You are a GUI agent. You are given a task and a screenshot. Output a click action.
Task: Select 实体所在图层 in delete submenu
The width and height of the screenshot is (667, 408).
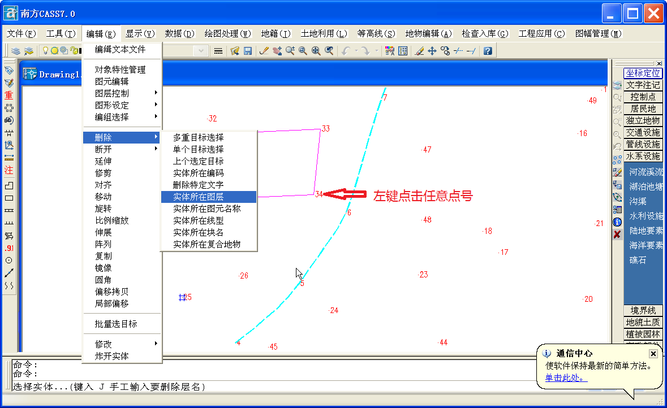point(209,197)
